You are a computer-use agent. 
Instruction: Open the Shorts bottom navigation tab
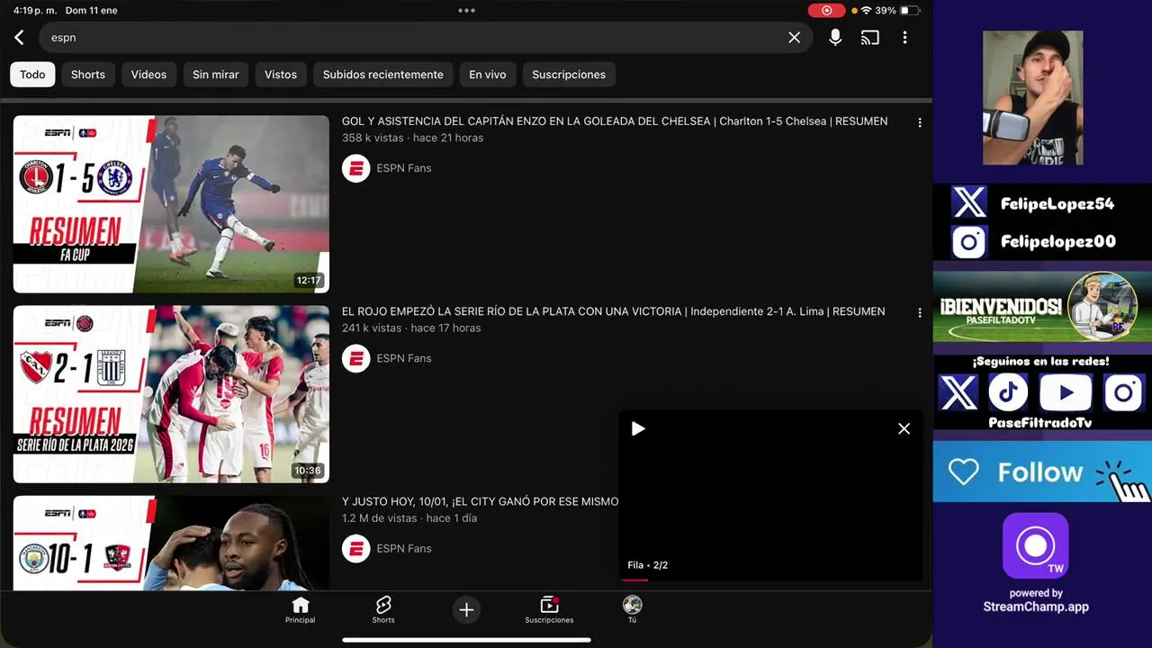[x=383, y=609]
